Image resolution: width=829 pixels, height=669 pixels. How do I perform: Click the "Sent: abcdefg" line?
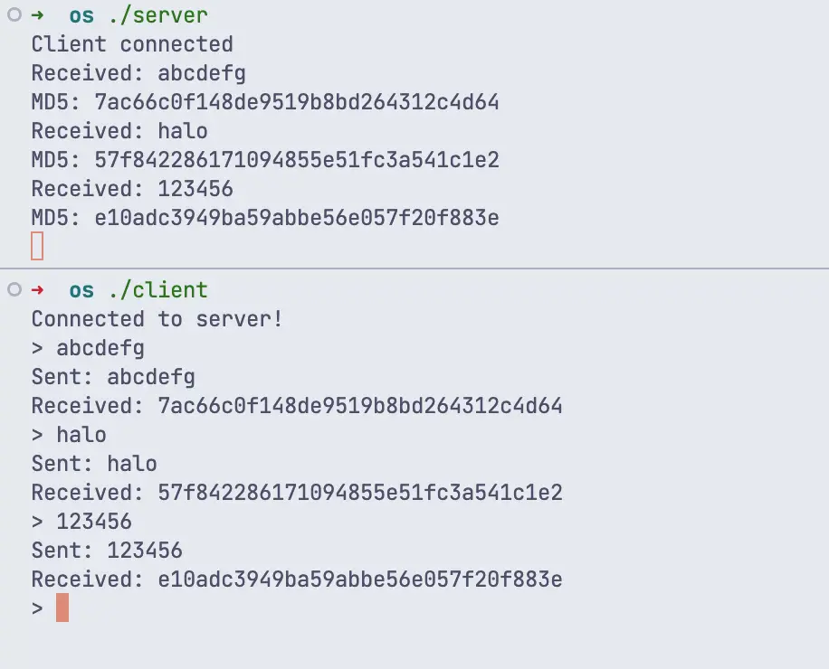(113, 377)
